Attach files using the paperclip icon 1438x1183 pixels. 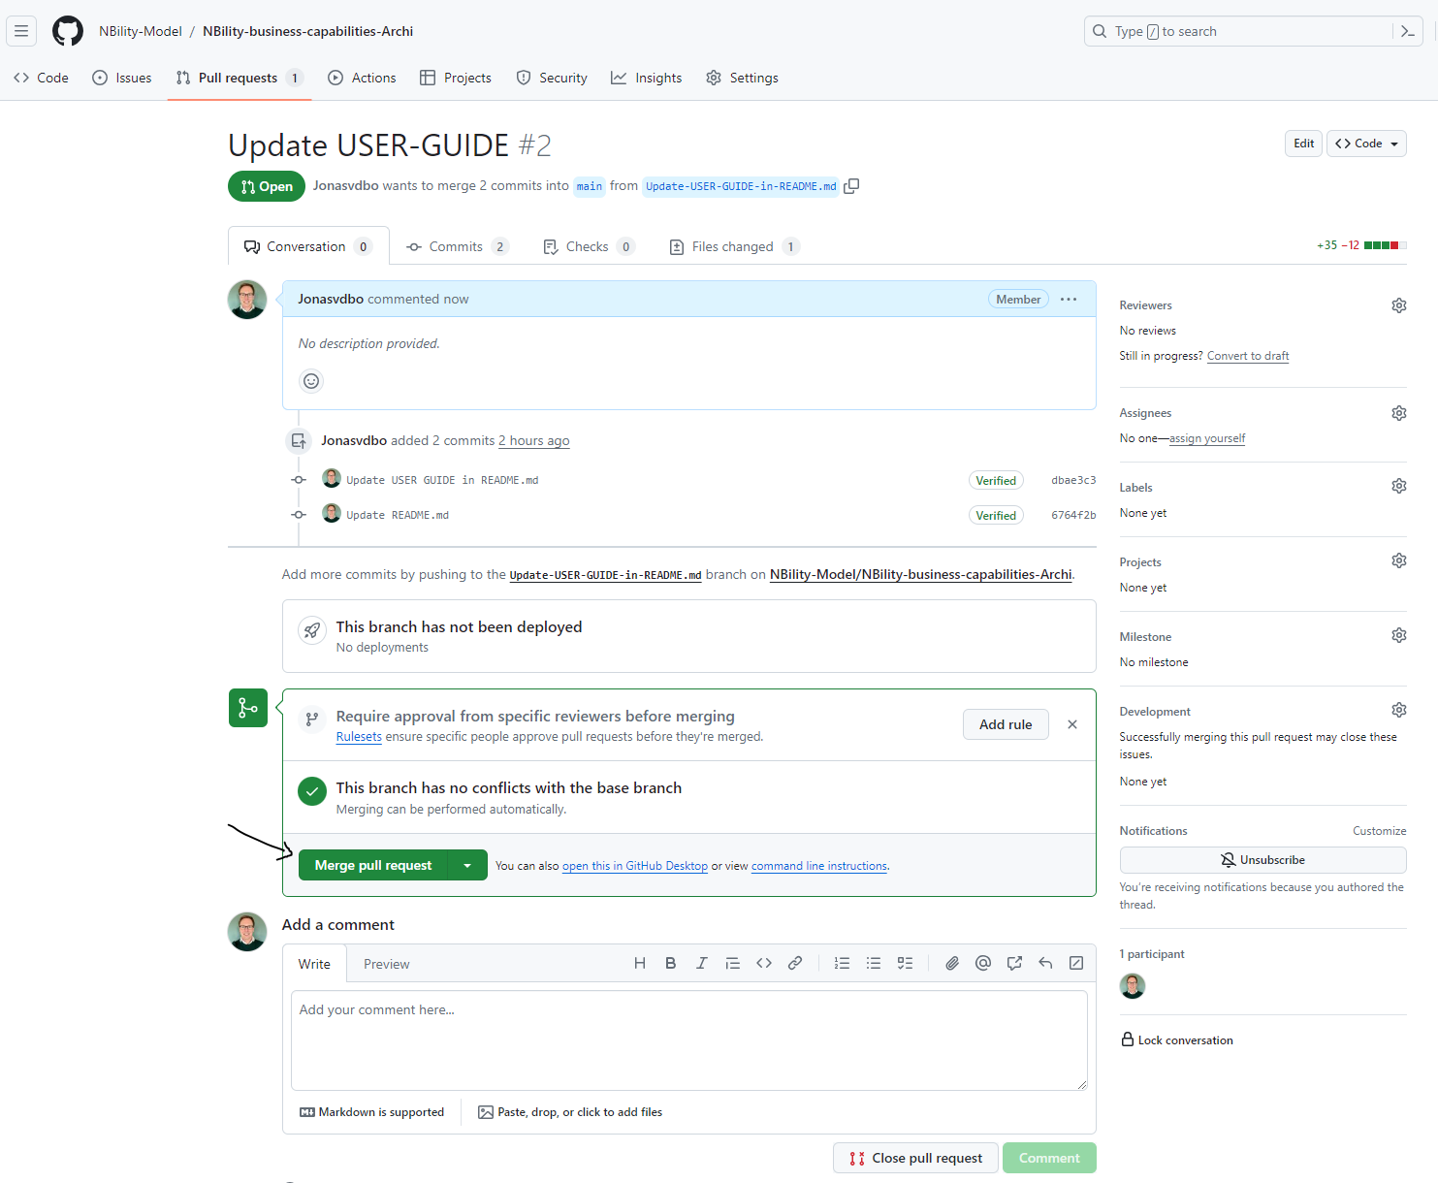pyautogui.click(x=952, y=963)
